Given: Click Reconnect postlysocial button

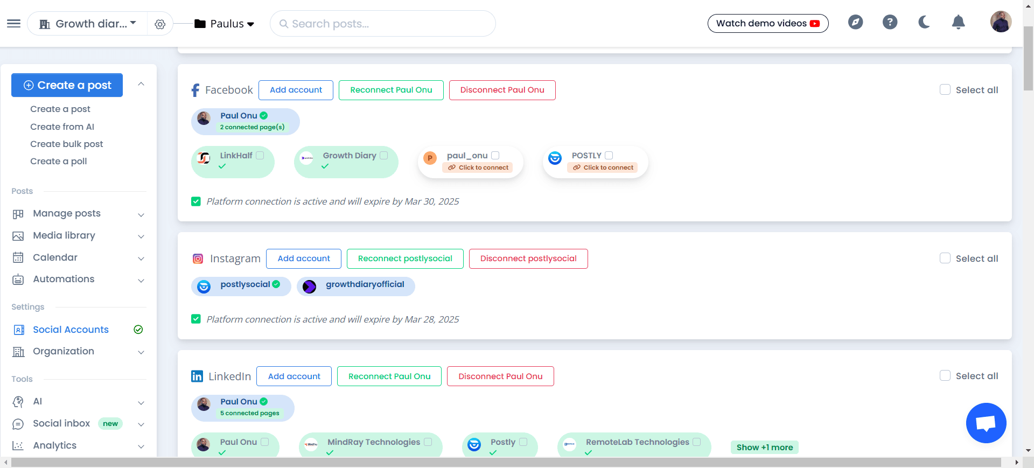Looking at the screenshot, I should [x=405, y=259].
